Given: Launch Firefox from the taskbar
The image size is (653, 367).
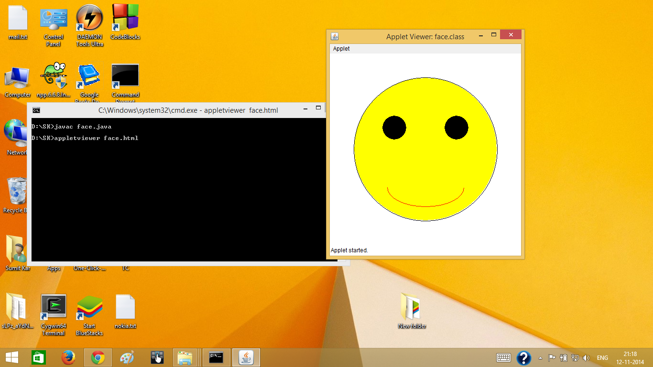Looking at the screenshot, I should (x=68, y=357).
